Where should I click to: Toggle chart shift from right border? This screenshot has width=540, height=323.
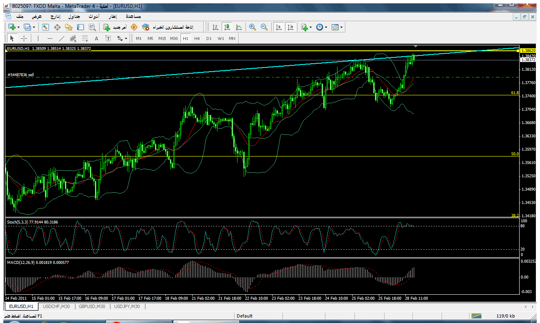(x=290, y=27)
